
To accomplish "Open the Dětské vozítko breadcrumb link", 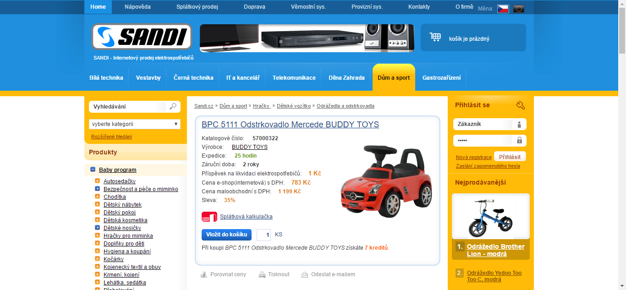I will pyautogui.click(x=294, y=106).
